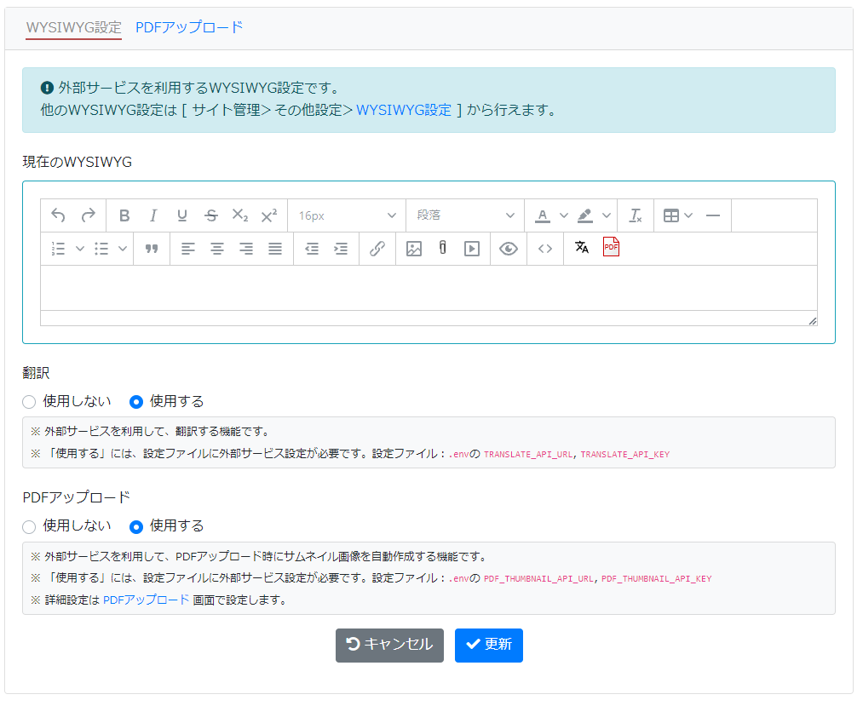Click the 更新 update button
Screen dimensions: 863x706
[x=488, y=646]
